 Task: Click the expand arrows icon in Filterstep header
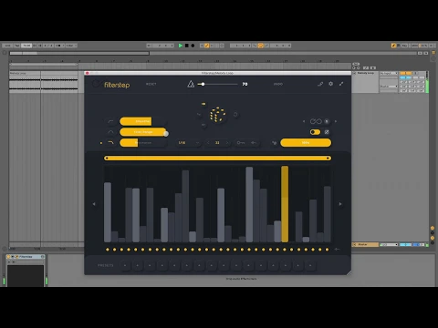[341, 84]
